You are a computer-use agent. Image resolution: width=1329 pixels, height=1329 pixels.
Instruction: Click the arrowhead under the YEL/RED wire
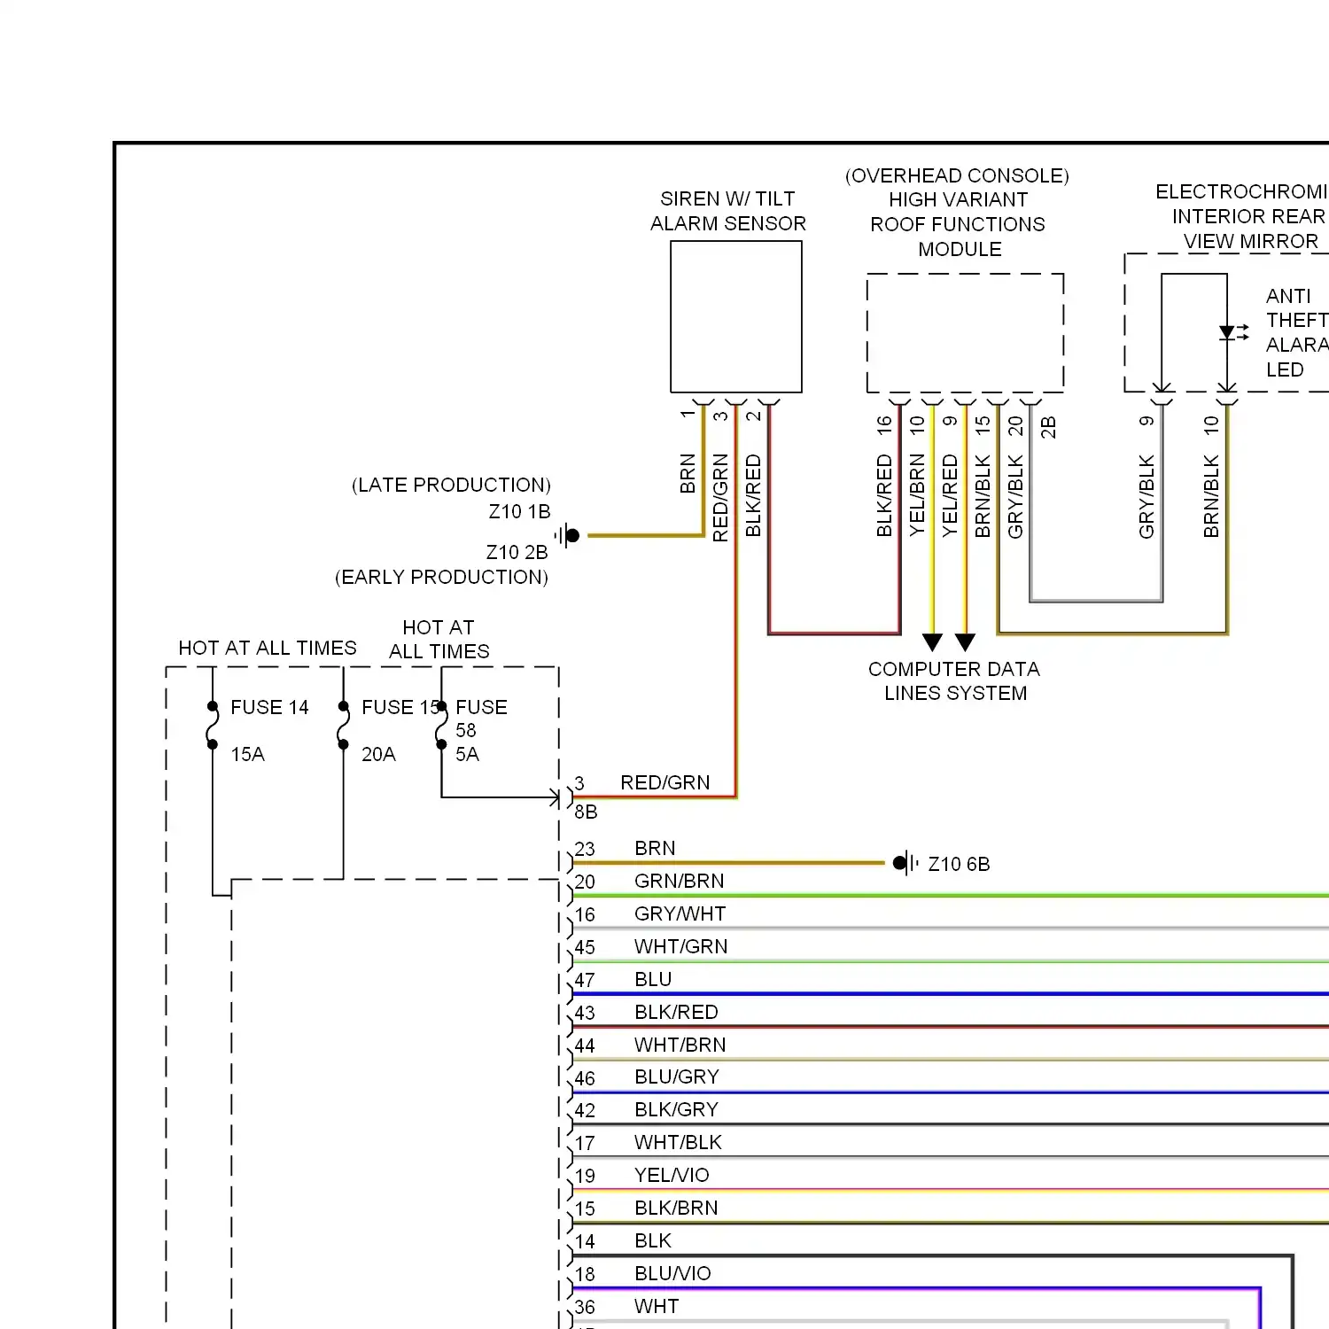966,642
